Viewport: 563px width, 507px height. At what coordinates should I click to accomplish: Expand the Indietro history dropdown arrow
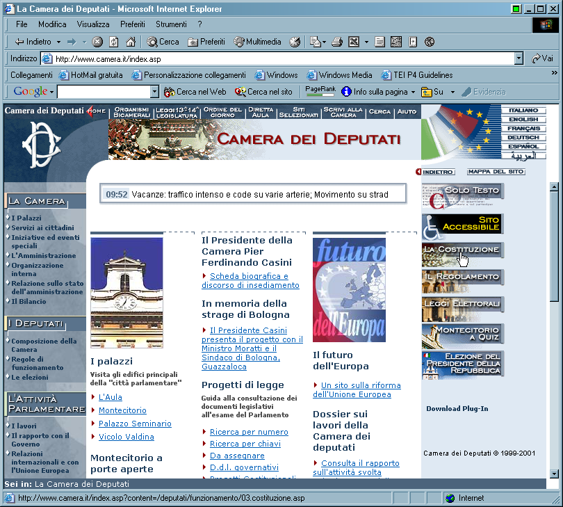coord(58,42)
